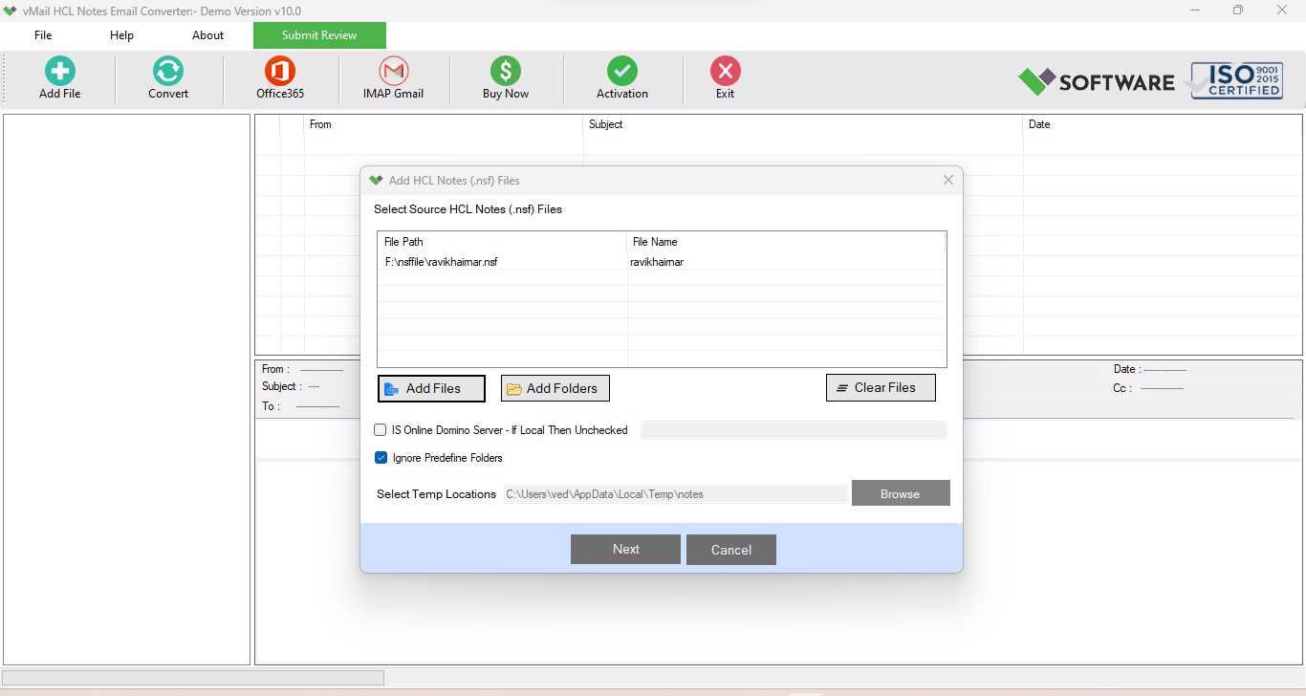Close the Add HCL Notes dialog with X
1306x696 pixels.
click(x=948, y=180)
